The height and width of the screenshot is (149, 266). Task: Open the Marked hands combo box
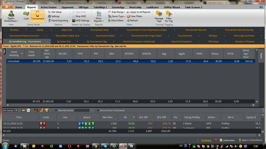coord(84,110)
